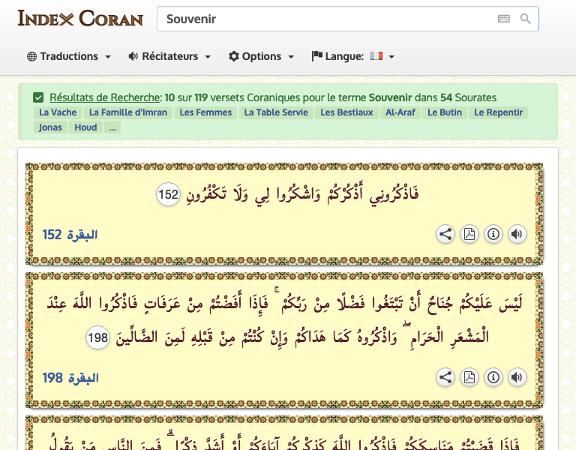
Task: Focus the search field containing Souvenir
Action: 322,19
